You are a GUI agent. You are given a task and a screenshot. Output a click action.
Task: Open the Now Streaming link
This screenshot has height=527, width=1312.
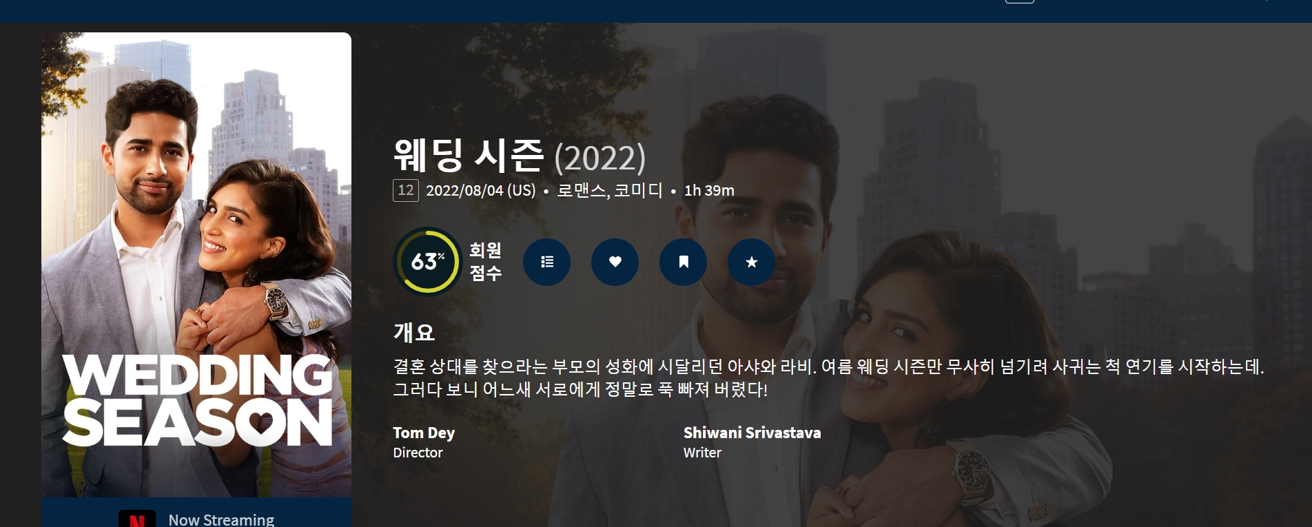(x=221, y=519)
